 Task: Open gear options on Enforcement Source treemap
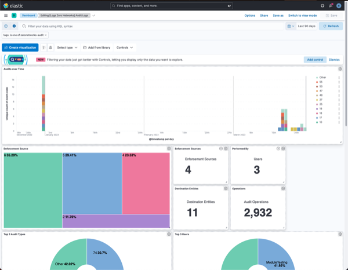tap(169, 149)
